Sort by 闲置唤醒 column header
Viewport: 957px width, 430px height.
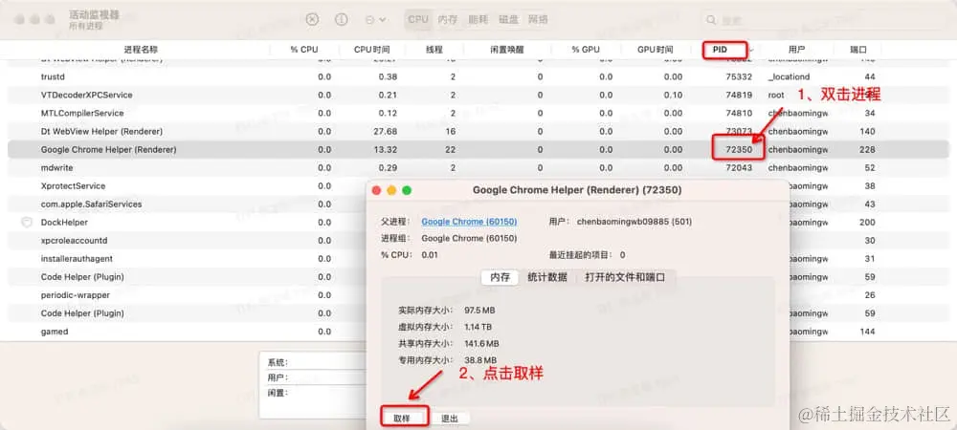[x=506, y=50]
